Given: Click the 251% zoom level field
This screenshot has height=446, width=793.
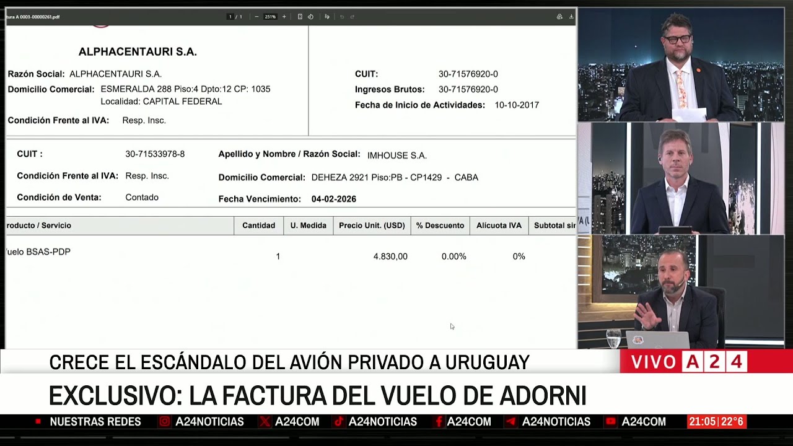Looking at the screenshot, I should point(271,17).
